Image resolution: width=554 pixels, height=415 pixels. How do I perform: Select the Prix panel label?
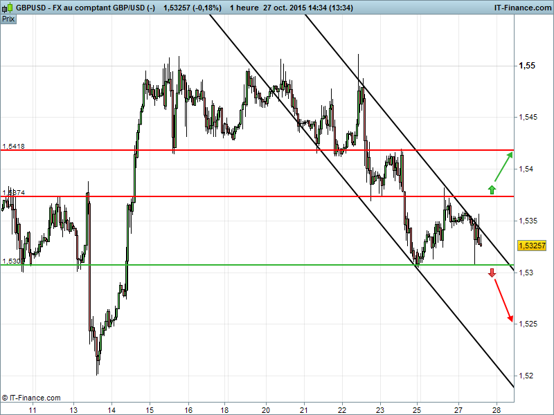click(x=8, y=19)
